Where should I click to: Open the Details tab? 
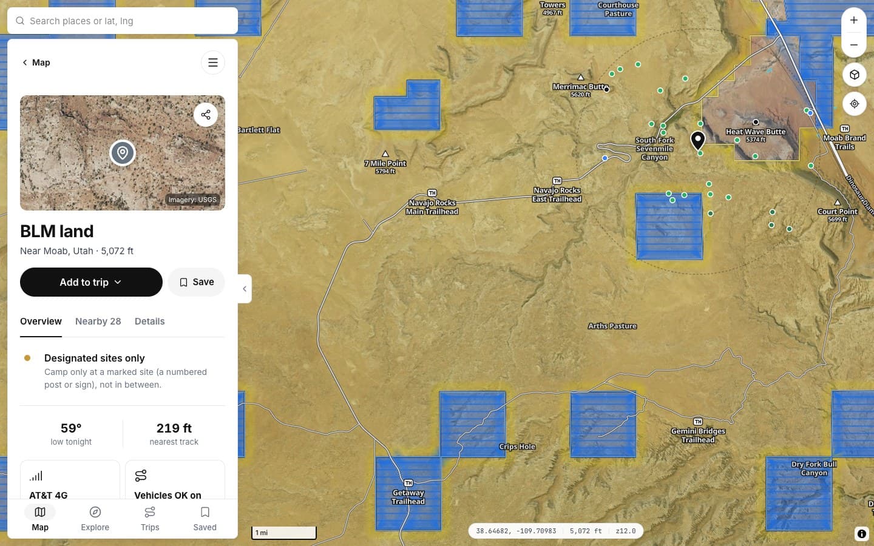[150, 322]
